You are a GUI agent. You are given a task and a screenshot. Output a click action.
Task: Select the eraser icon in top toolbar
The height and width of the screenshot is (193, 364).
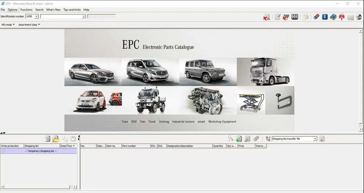pyautogui.click(x=316, y=17)
